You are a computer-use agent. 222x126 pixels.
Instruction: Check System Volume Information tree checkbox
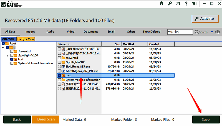[x=12, y=63]
